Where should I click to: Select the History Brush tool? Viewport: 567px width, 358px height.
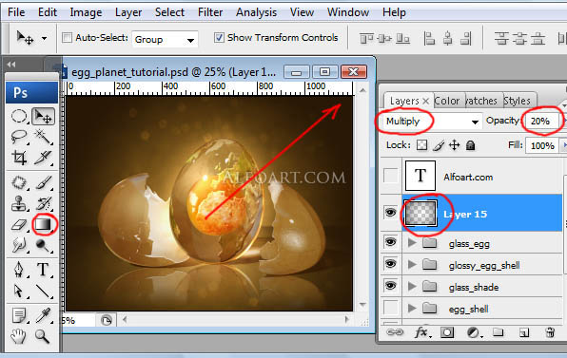pos(44,203)
